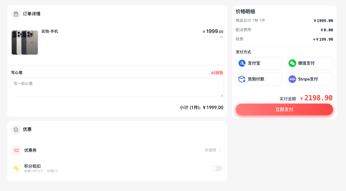
Task: Click the shopping bag order details icon
Action: pyautogui.click(x=16, y=14)
